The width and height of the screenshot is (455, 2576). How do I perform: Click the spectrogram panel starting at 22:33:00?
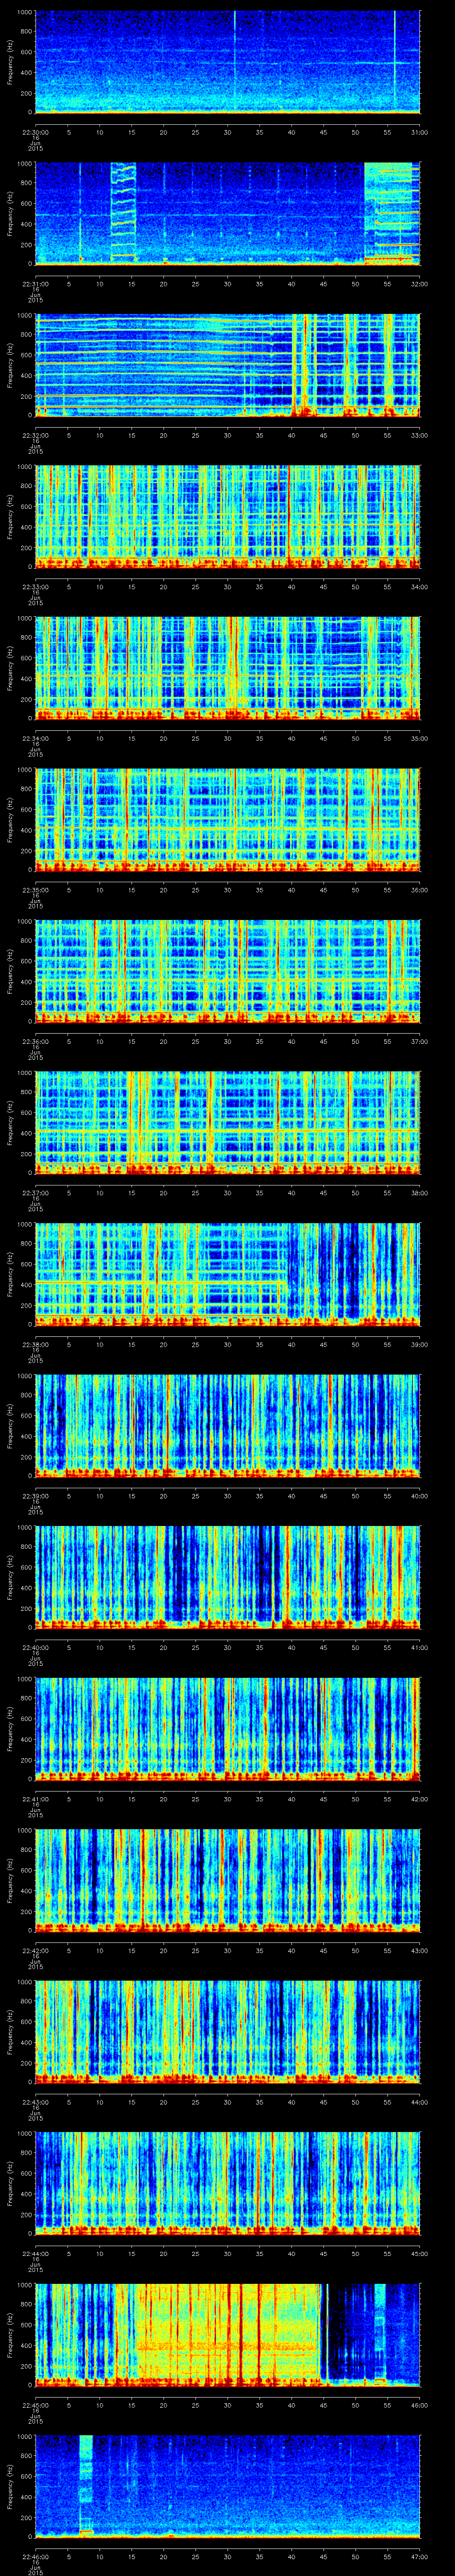[x=228, y=517]
